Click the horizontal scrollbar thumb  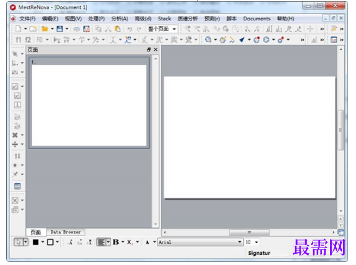point(249,232)
